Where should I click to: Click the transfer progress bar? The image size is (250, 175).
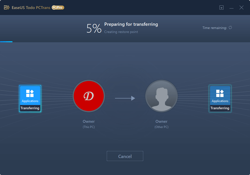pos(125,42)
